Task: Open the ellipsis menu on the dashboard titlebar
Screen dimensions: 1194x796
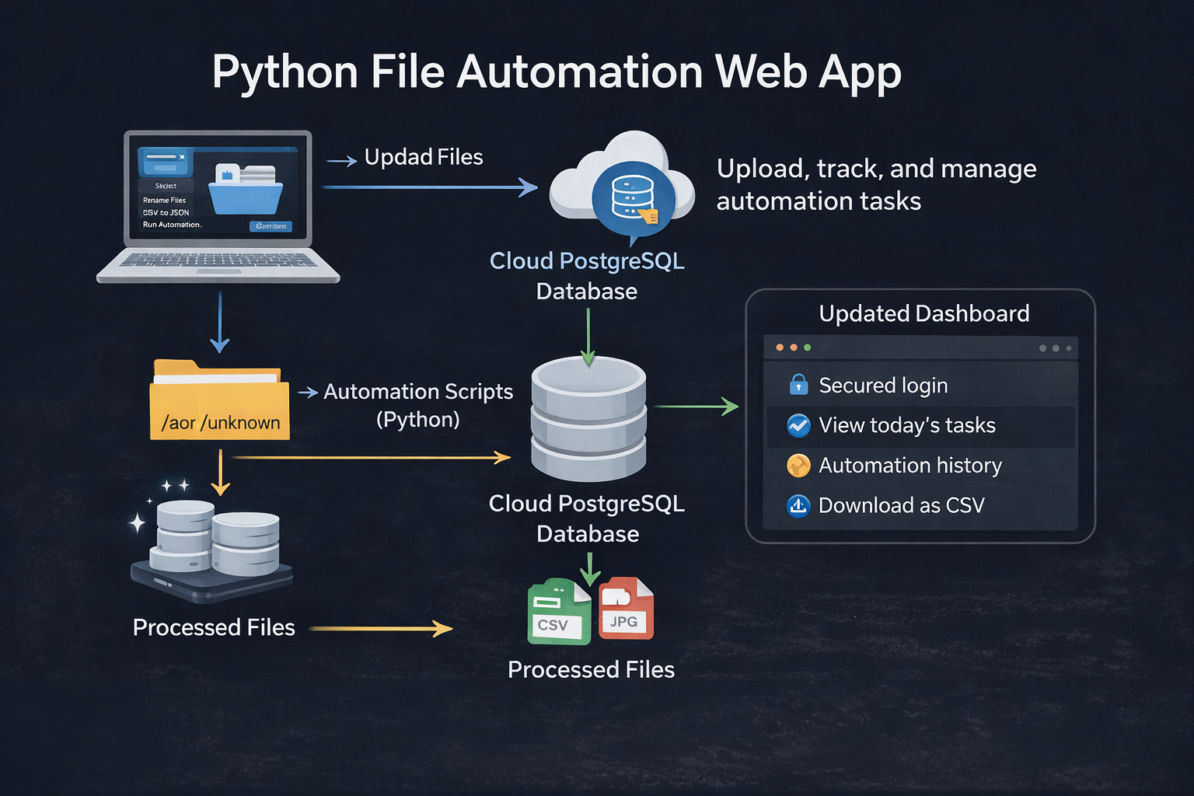Action: pyautogui.click(x=1056, y=347)
